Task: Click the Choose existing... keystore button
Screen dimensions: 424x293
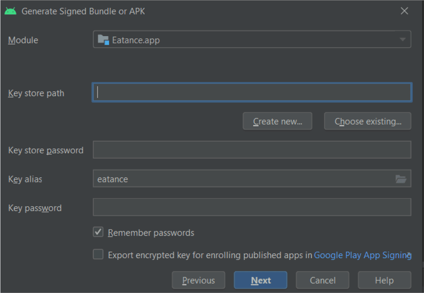Action: [367, 121]
